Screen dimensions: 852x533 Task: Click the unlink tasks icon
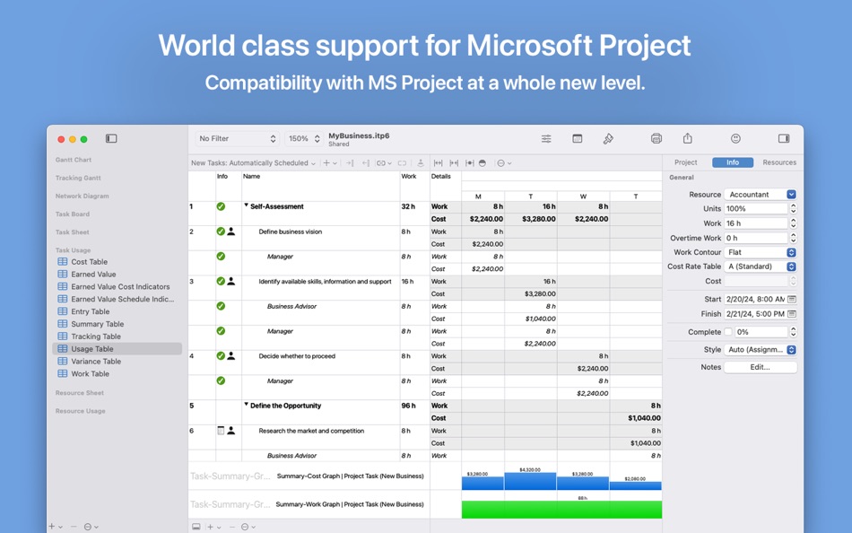tap(402, 163)
